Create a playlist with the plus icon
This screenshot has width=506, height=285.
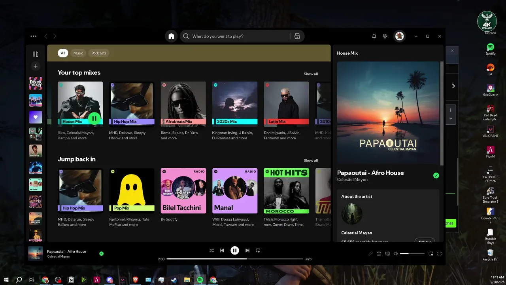coord(36,66)
